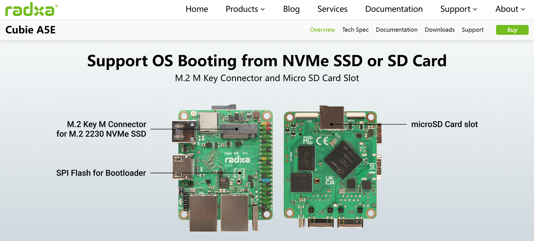Open the Support menu in top navigation
Screen dimensions: 534x241
(459, 9)
